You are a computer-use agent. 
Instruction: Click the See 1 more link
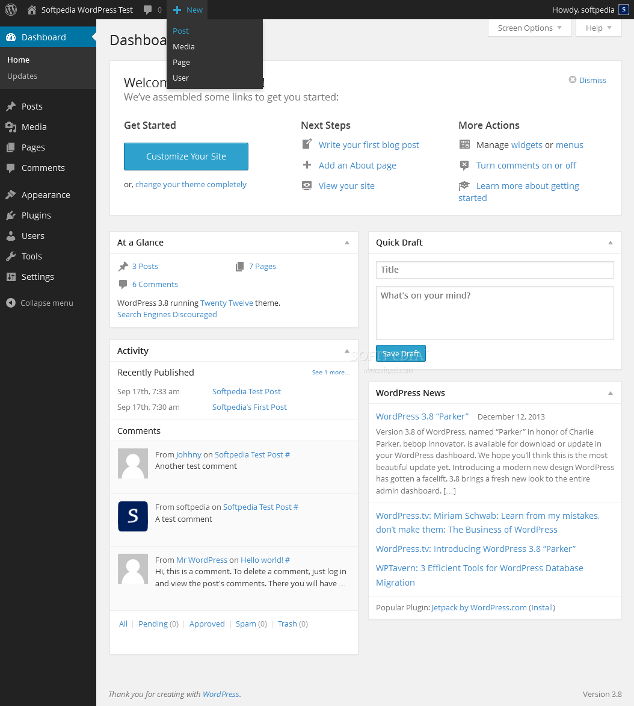pos(331,373)
